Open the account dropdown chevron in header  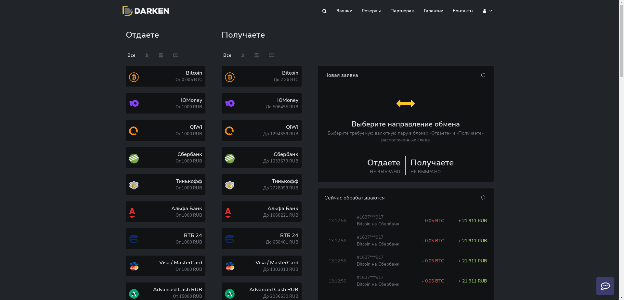pyautogui.click(x=491, y=11)
